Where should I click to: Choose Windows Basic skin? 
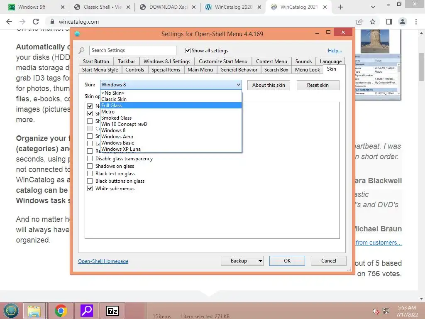[x=171, y=143]
